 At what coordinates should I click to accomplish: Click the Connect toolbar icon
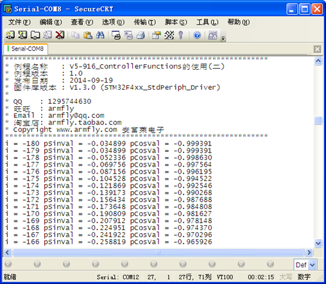[x=10, y=35]
